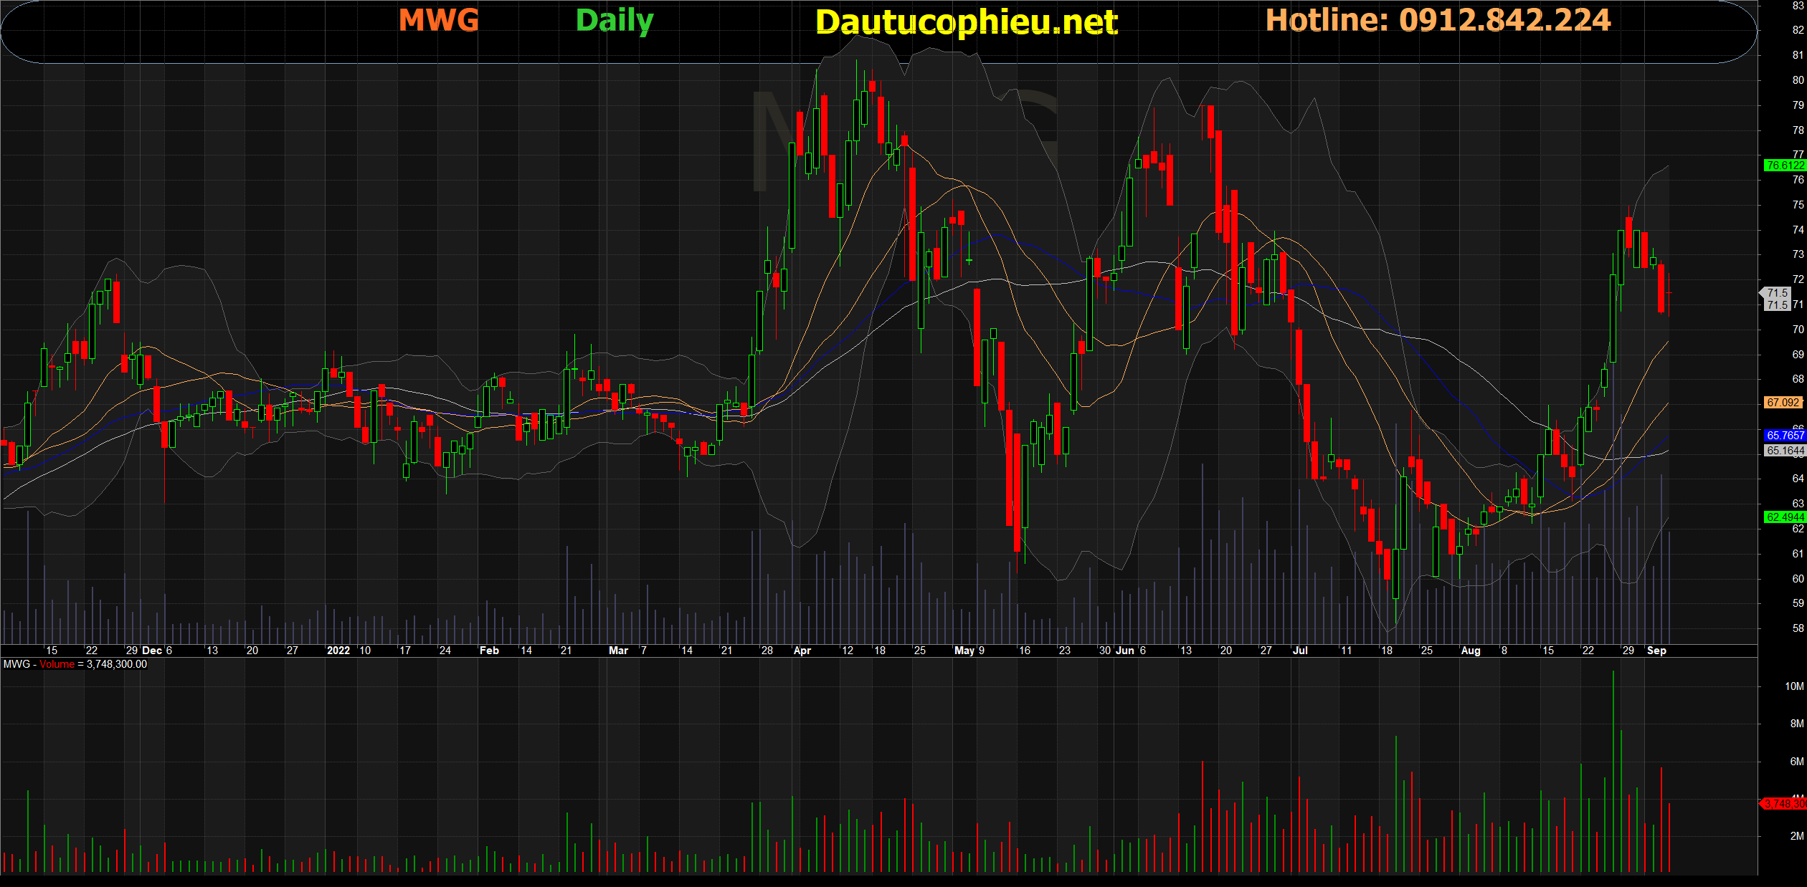The image size is (1807, 887).
Task: Jump to the Apr marker on date axis
Action: 802,651
